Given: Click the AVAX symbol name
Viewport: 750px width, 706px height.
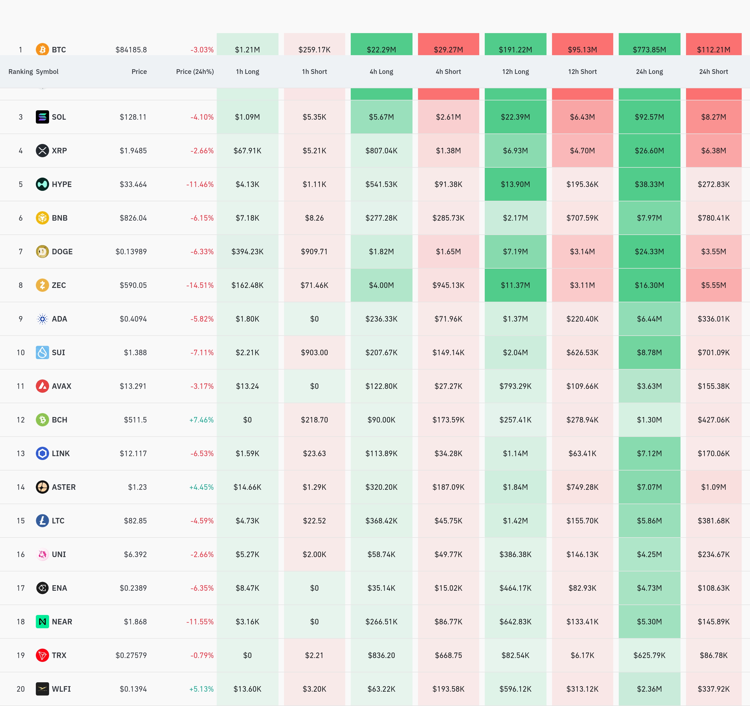Looking at the screenshot, I should (x=61, y=386).
